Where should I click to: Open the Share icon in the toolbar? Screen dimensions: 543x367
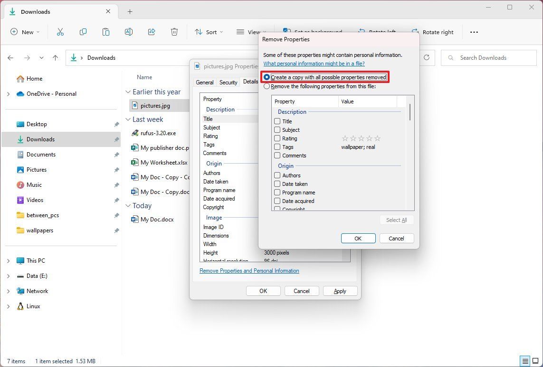coord(151,32)
